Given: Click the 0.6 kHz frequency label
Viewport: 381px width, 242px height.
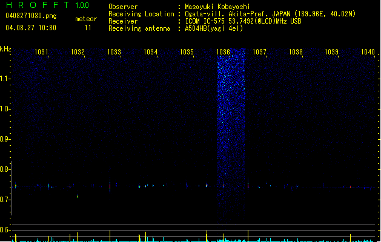Looking at the screenshot, I should click(4, 230).
